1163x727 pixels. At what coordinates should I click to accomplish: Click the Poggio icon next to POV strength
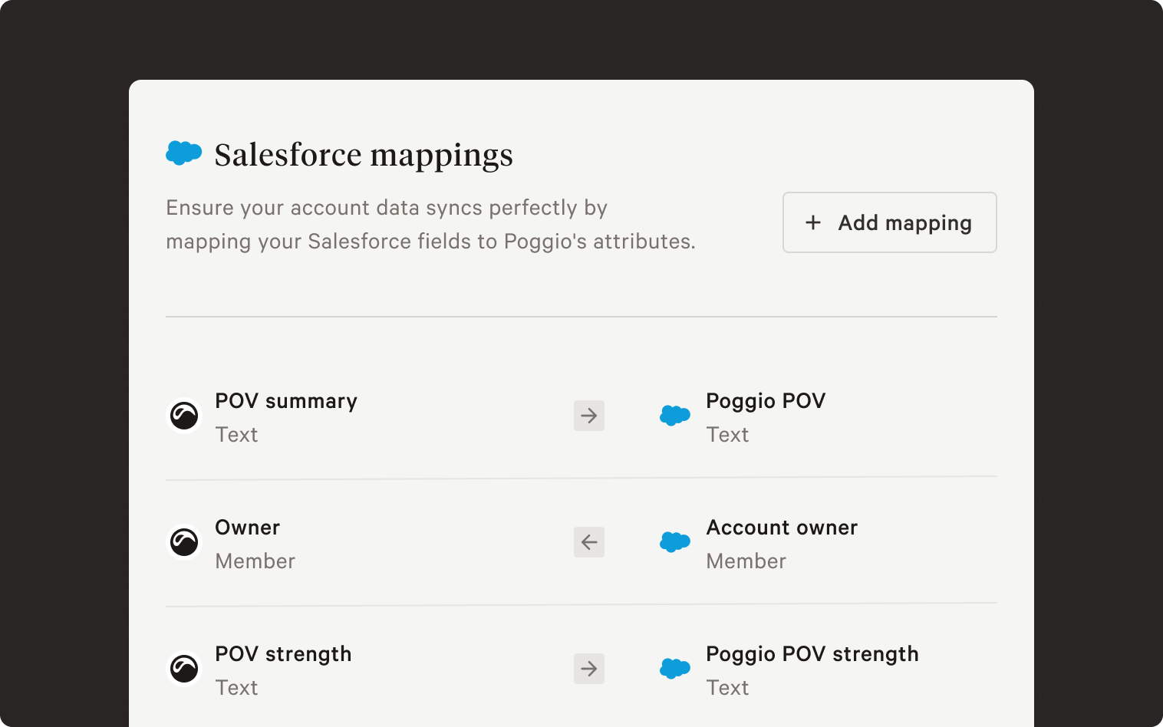(184, 669)
